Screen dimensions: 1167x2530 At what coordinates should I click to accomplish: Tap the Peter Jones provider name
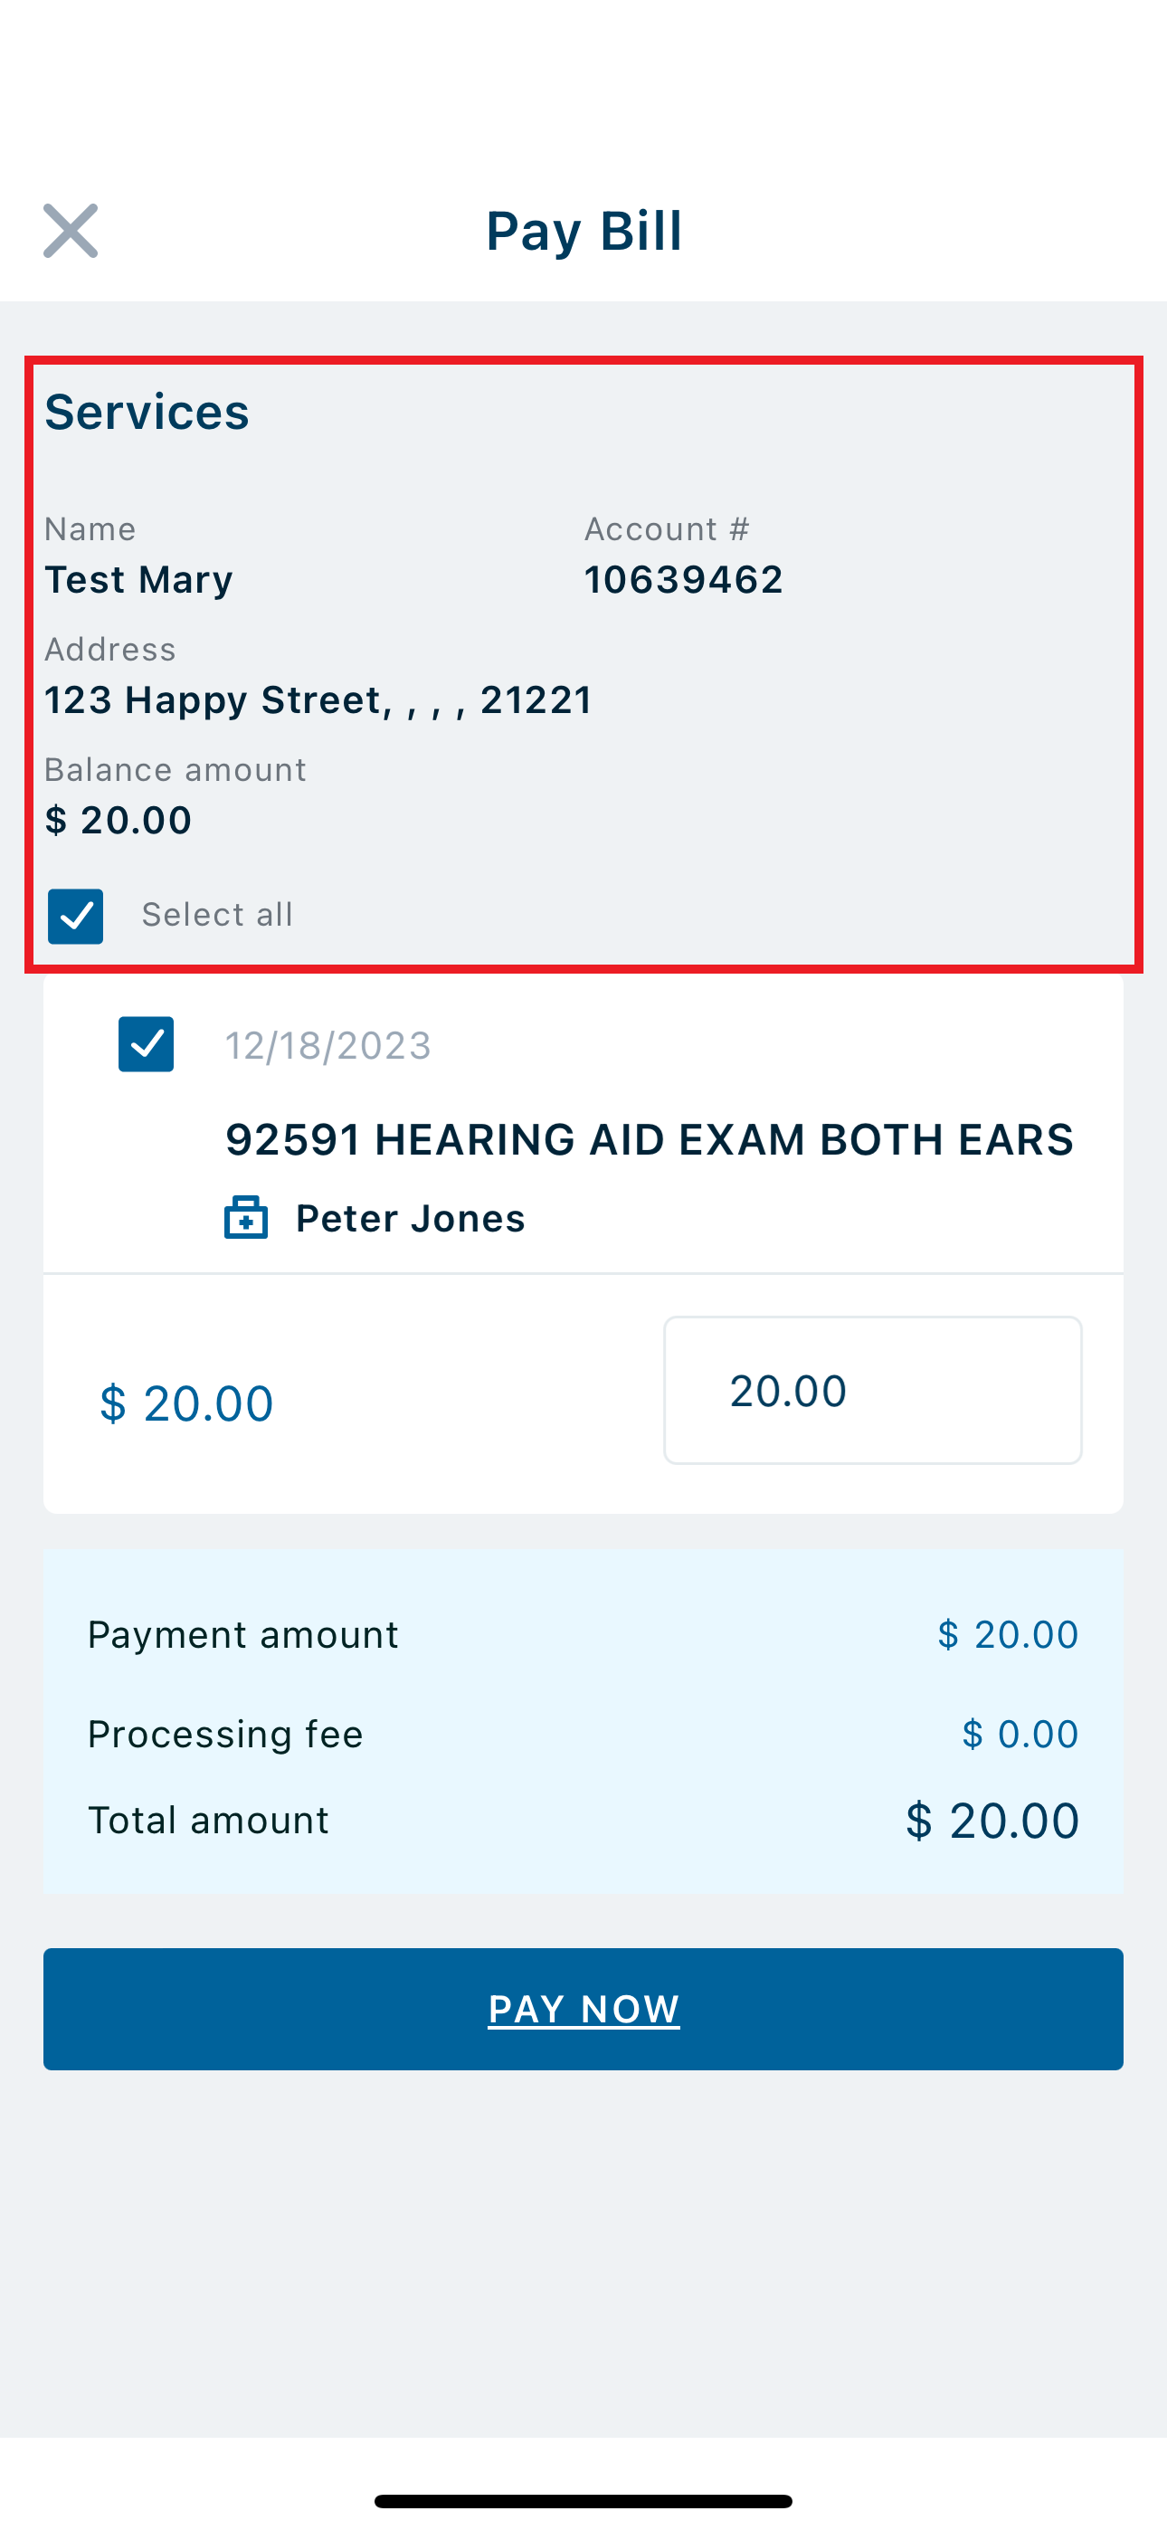[x=411, y=1218]
